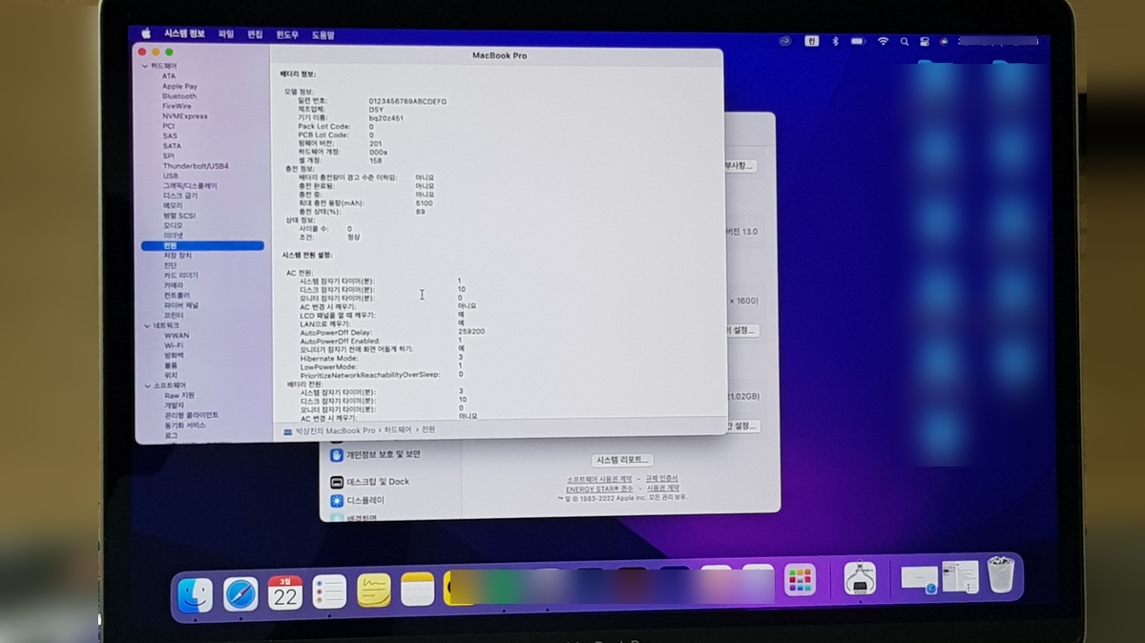
Task: Select PCI in the hardware list
Action: [x=168, y=126]
